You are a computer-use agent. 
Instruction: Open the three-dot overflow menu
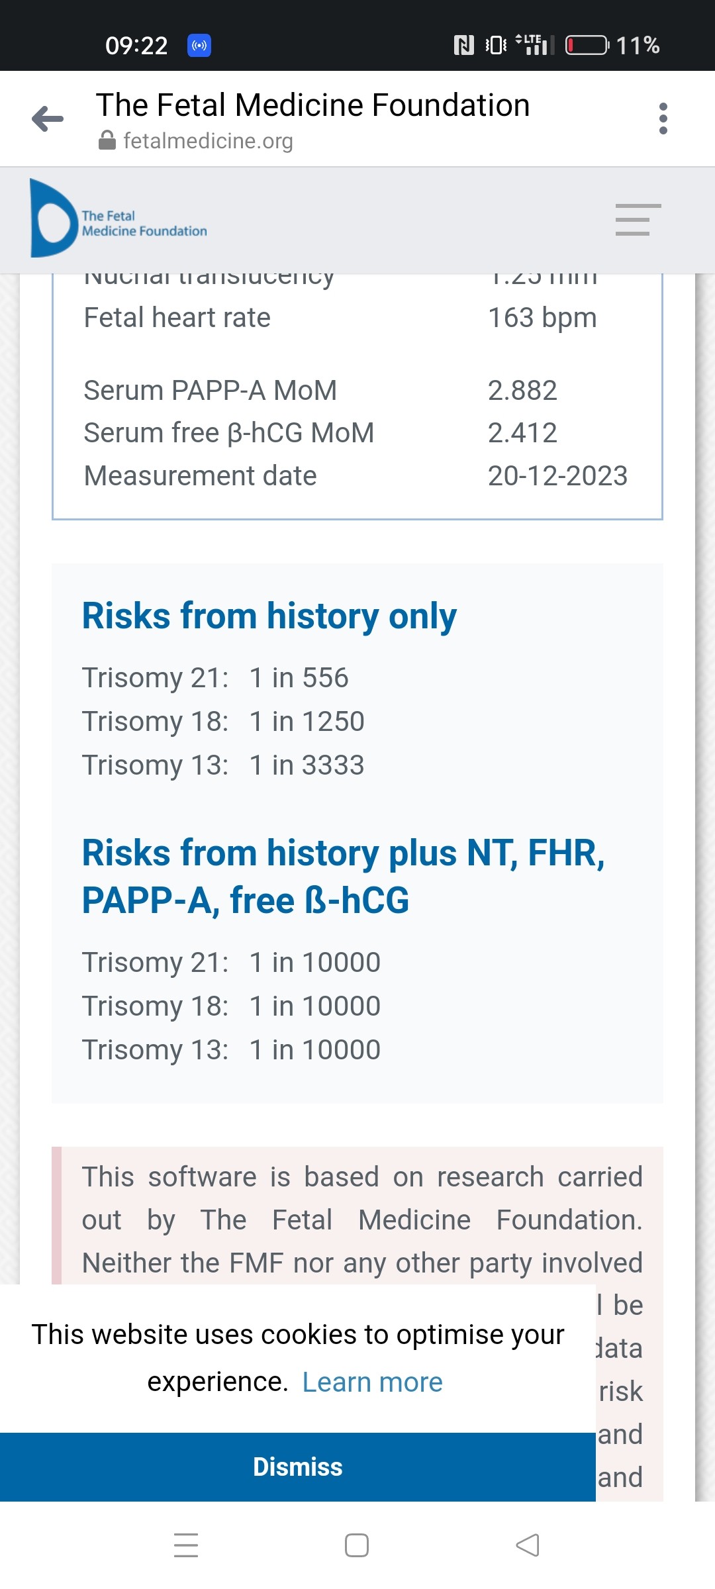(x=663, y=119)
